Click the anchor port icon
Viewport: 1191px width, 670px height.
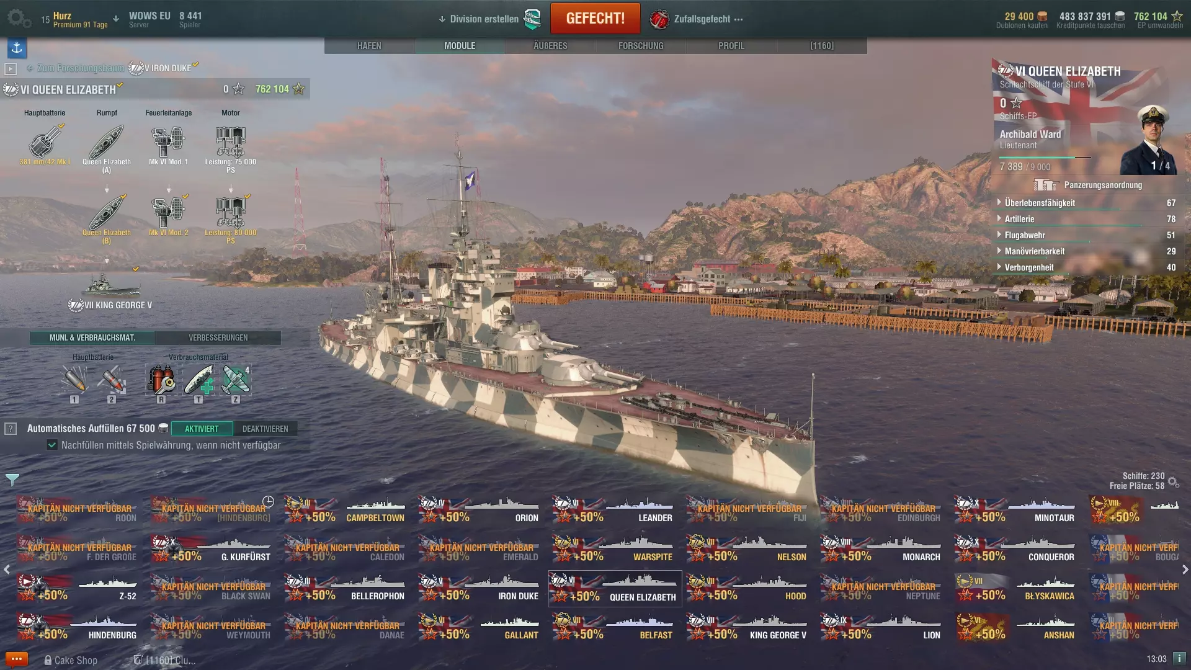pyautogui.click(x=17, y=48)
